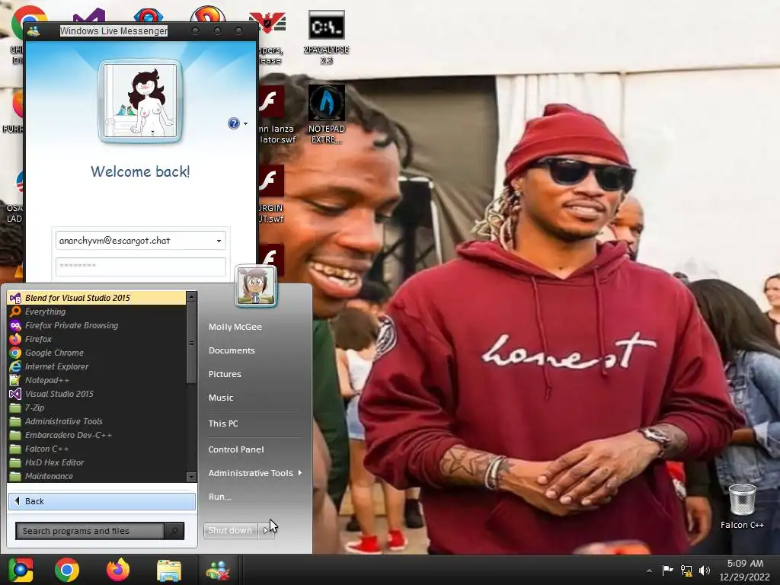Screen dimensions: 780x585
Task: Click the Start button on the taskbar
Action: tap(21, 570)
